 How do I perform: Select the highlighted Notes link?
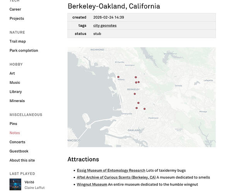pos(15,133)
